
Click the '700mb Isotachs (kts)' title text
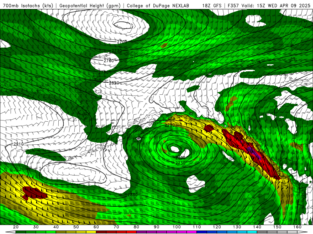[28, 5]
